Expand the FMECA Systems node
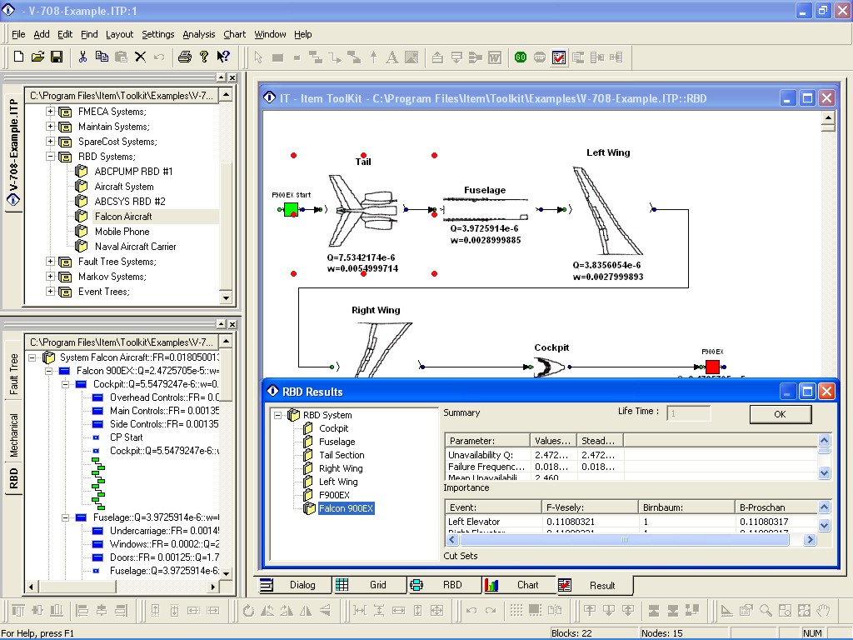Screen dimensions: 853x640 pyautogui.click(x=50, y=112)
